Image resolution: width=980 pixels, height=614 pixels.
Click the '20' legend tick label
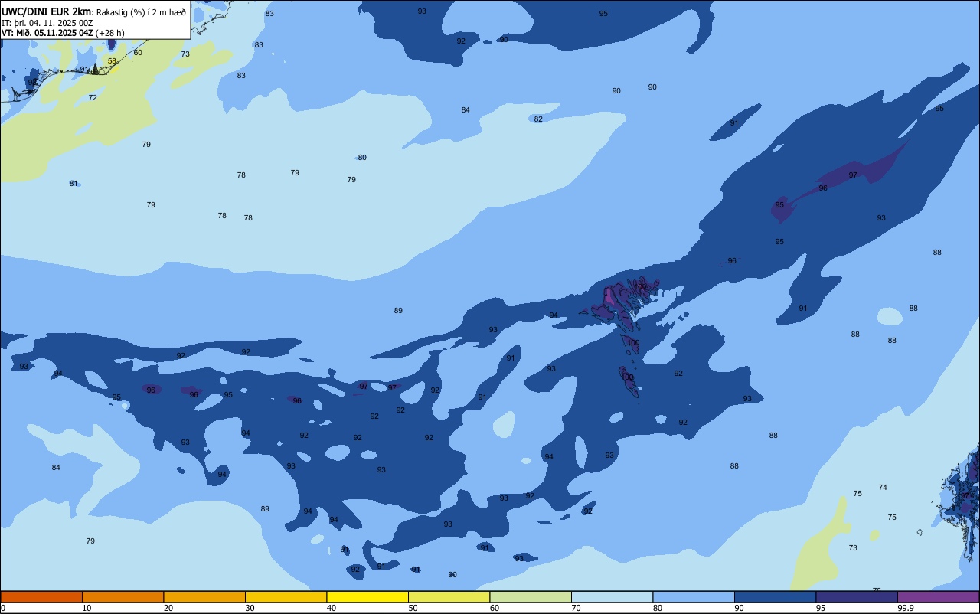coord(168,608)
